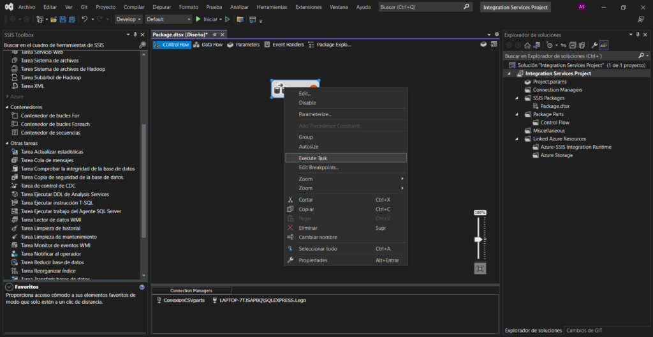
Task: Click the Collapse All icon in solution explorer
Action: click(572, 45)
